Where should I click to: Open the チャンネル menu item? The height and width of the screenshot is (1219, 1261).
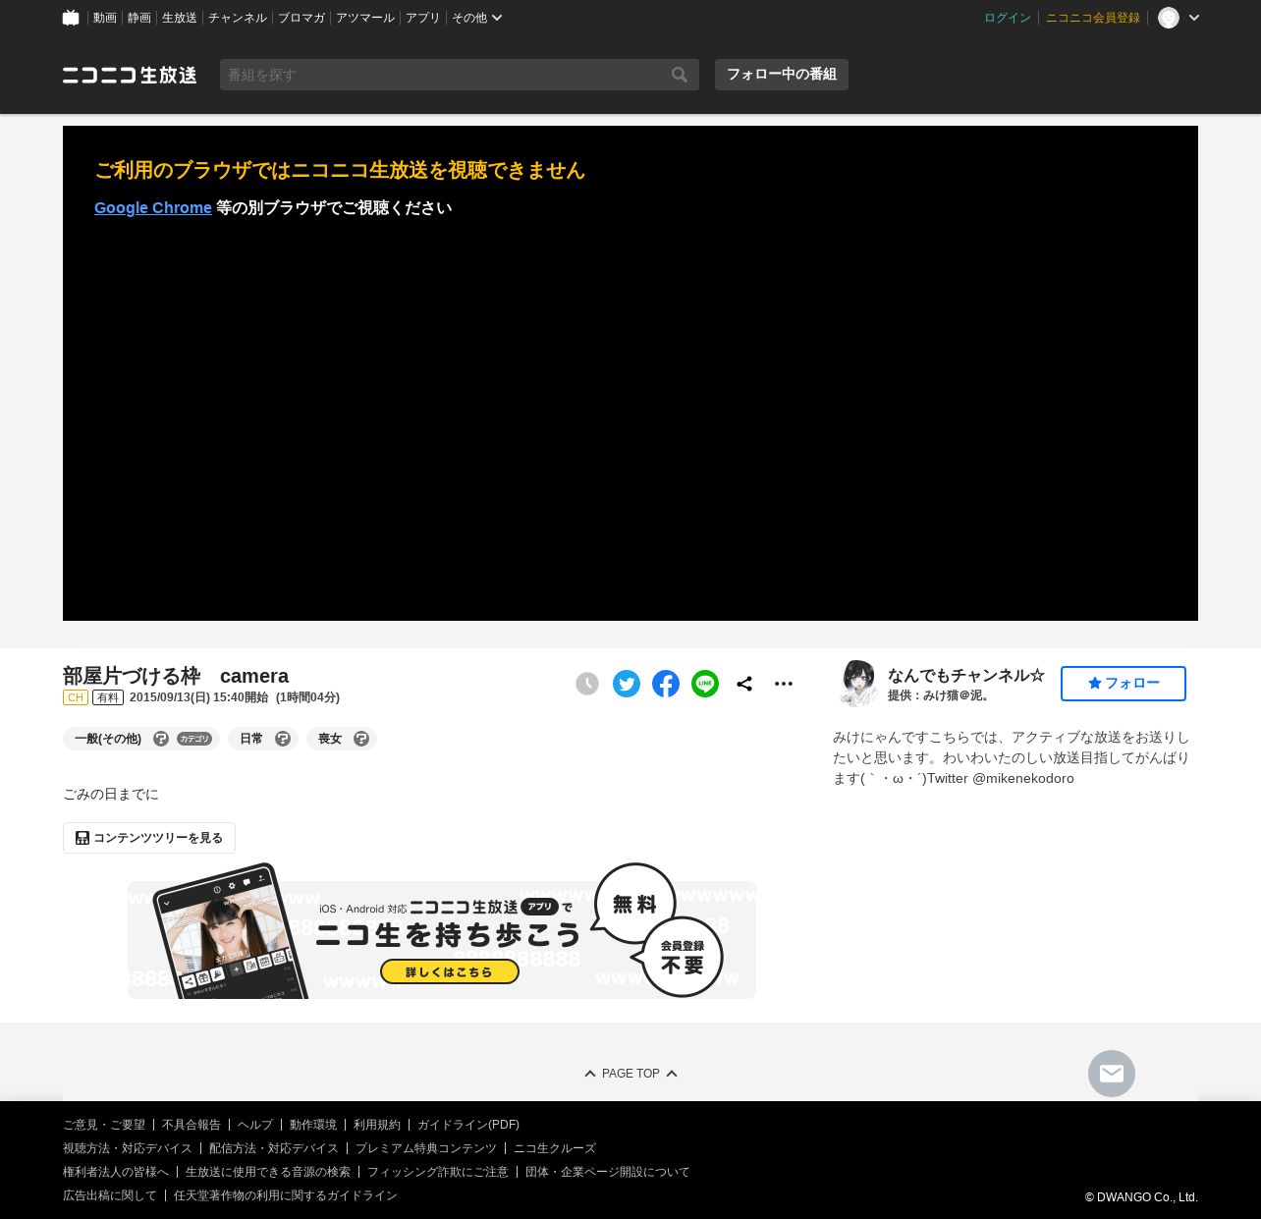click(238, 18)
